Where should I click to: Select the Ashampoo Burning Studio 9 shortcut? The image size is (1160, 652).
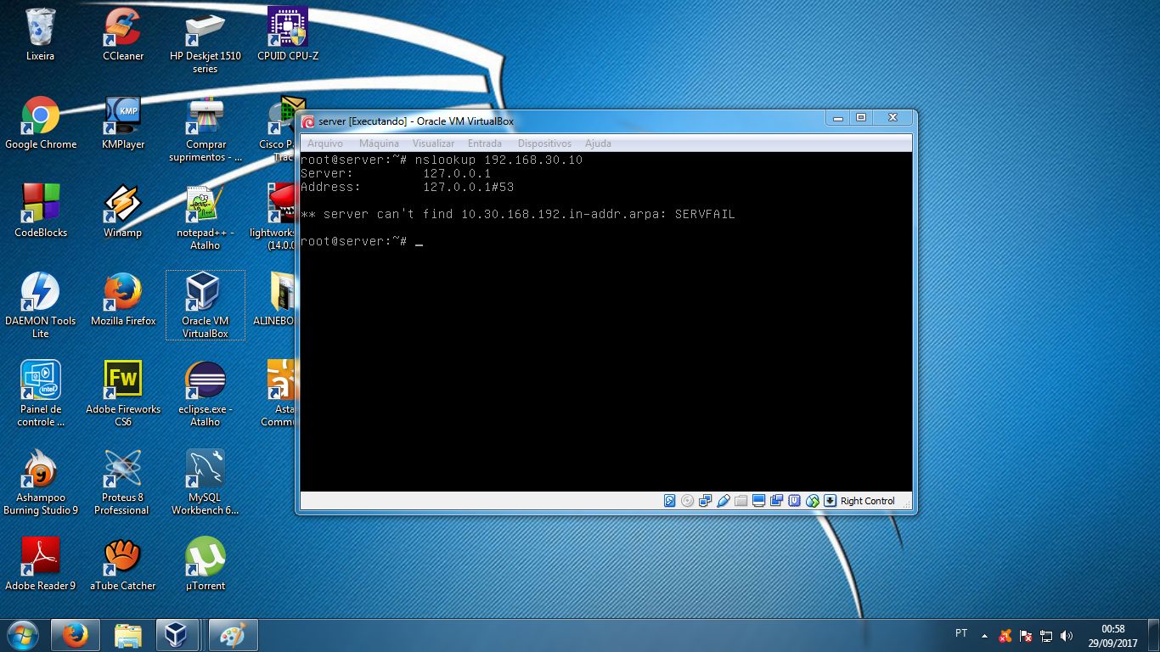pyautogui.click(x=40, y=482)
